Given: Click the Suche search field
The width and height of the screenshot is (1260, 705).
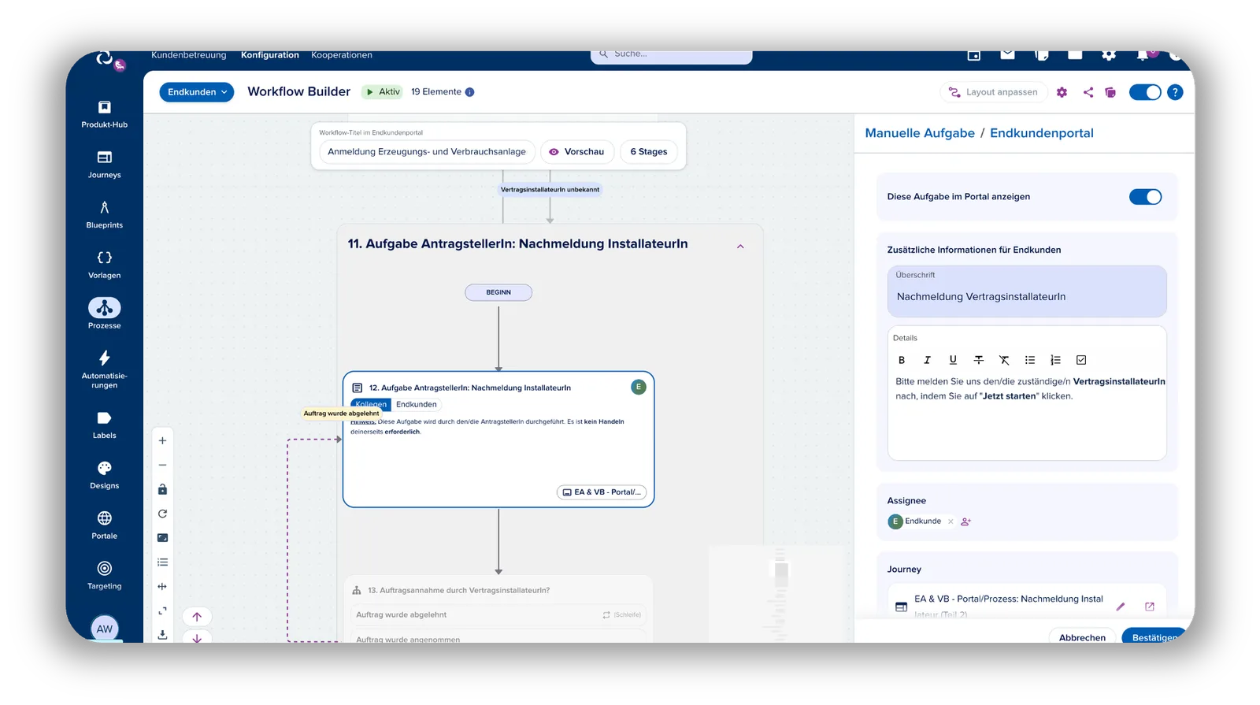Looking at the screenshot, I should coord(672,55).
